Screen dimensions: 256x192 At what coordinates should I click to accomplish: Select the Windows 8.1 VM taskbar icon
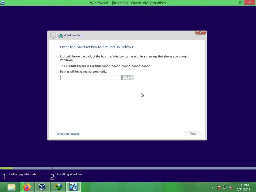click(73, 187)
